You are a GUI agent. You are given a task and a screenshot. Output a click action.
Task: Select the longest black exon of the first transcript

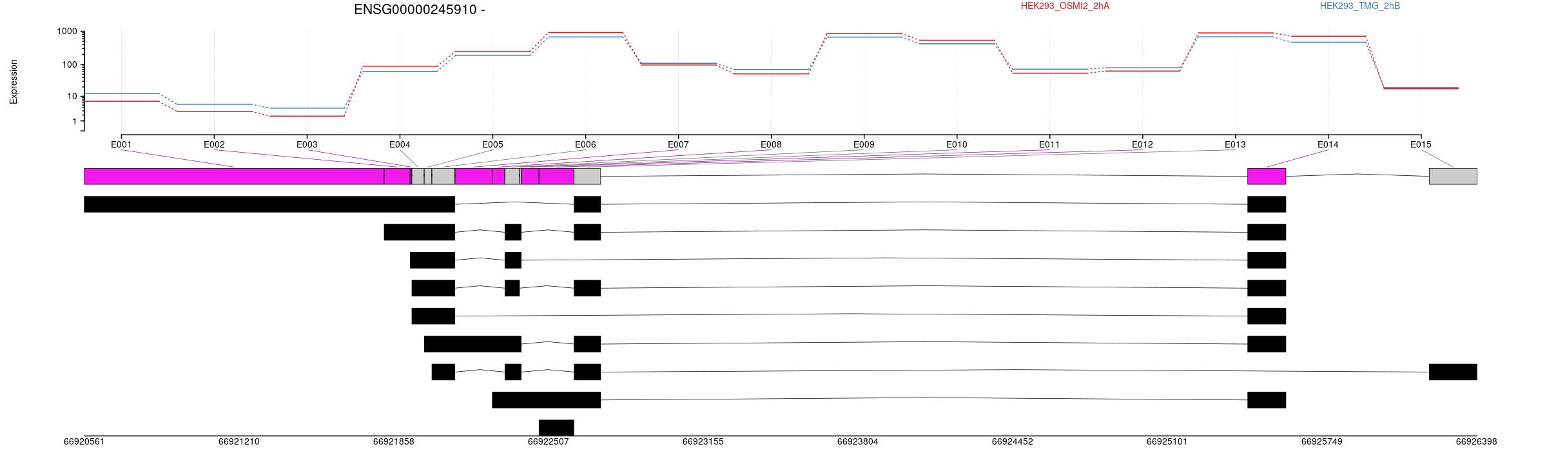coord(269,204)
